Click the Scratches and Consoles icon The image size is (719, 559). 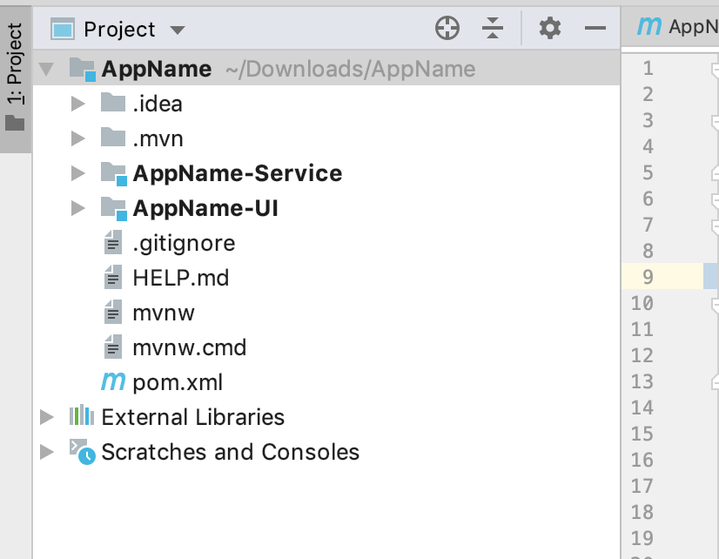click(x=81, y=452)
